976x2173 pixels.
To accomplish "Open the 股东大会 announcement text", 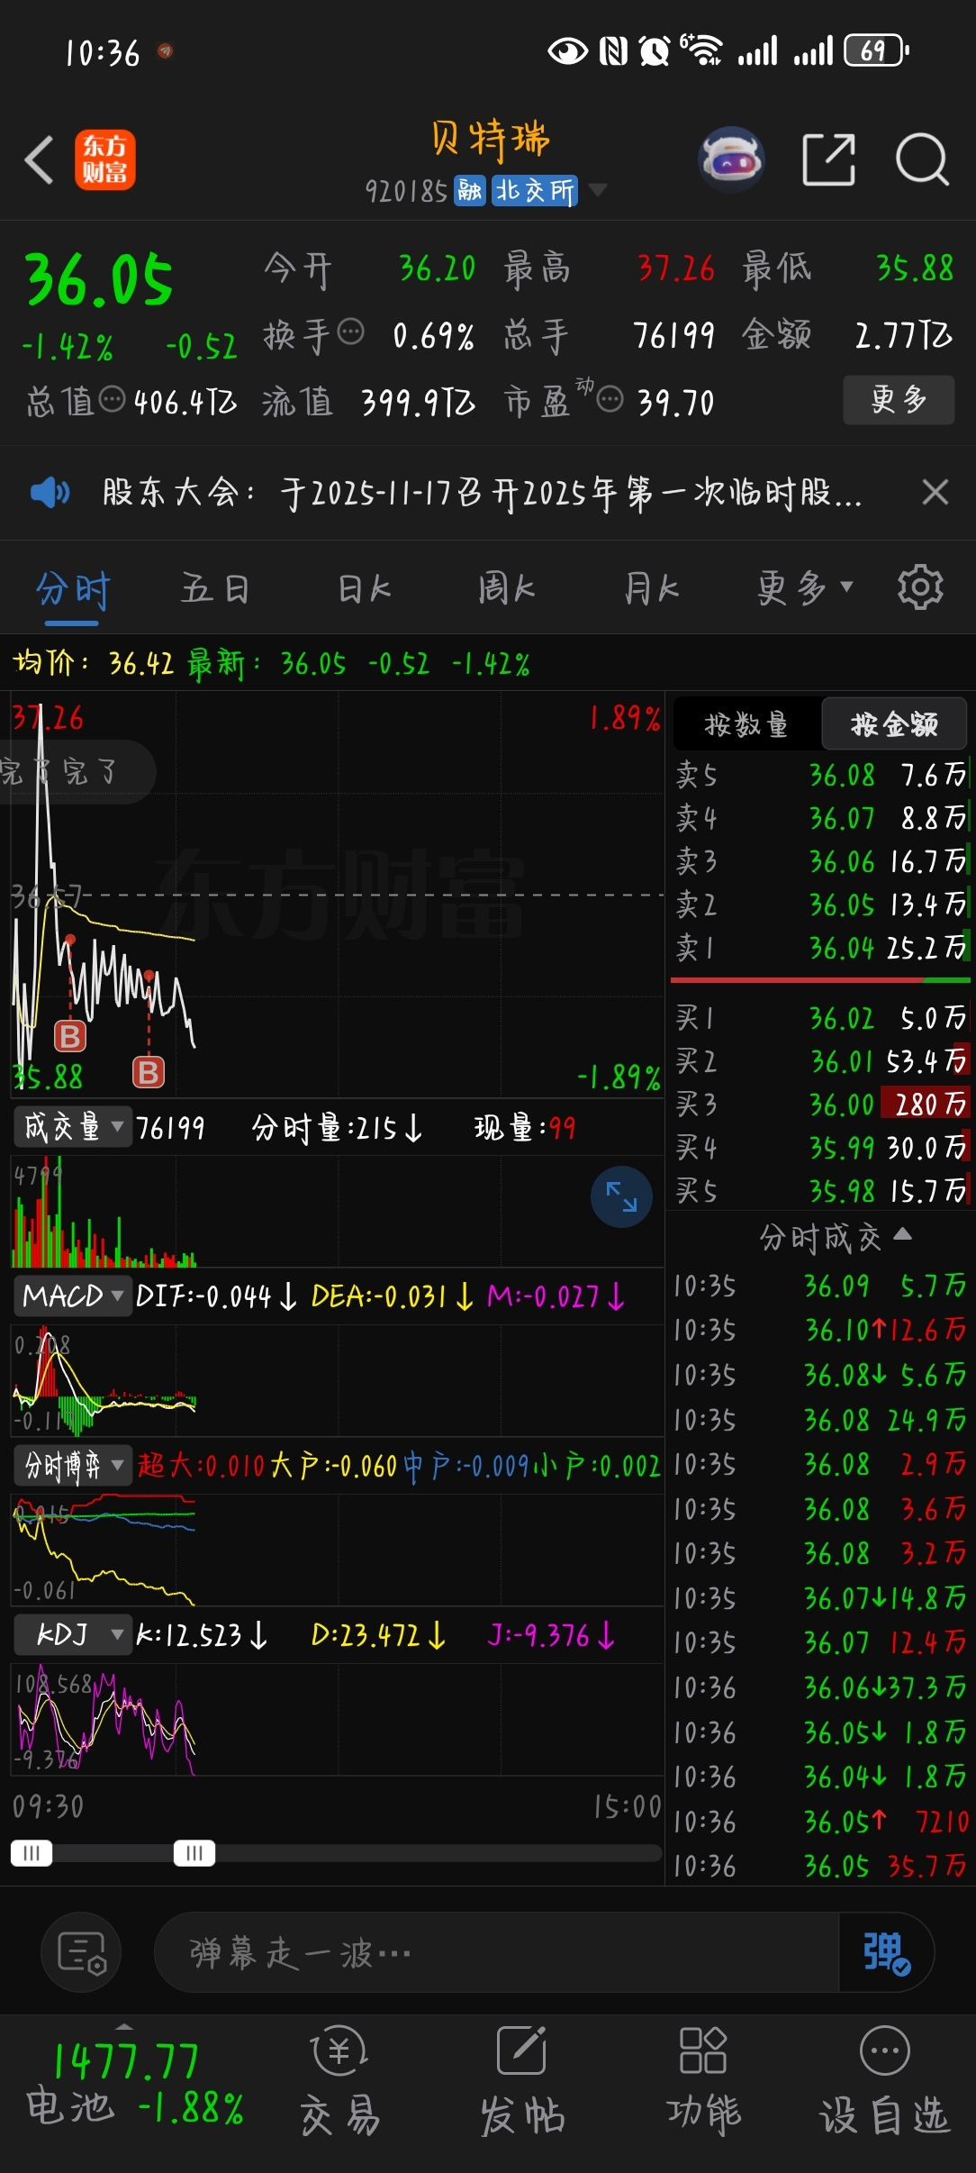I will tap(482, 492).
